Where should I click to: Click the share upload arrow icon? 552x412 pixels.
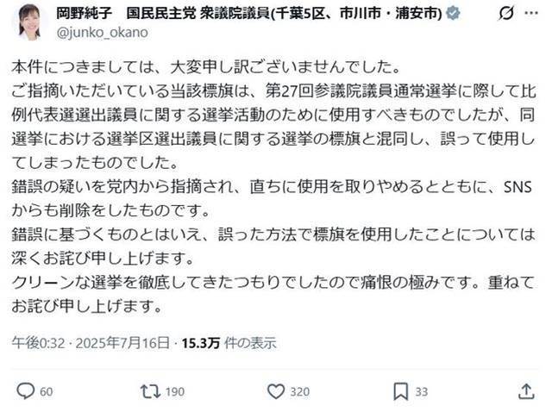525,392
